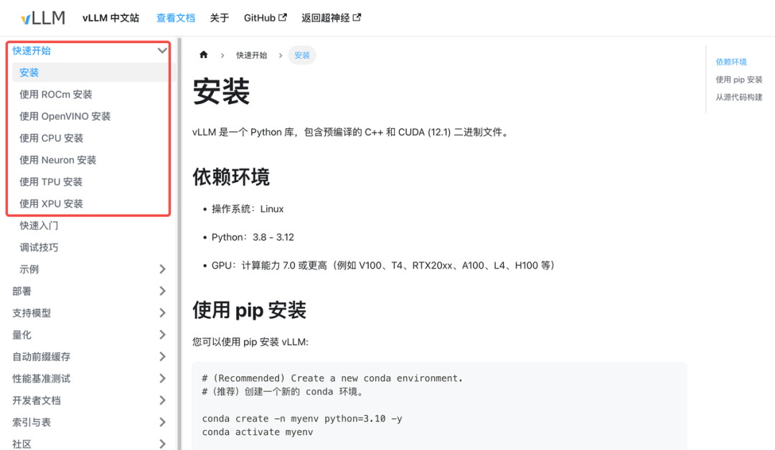775x450 pixels.
Task: Open vLLM 中文站 home link
Action: click(111, 18)
